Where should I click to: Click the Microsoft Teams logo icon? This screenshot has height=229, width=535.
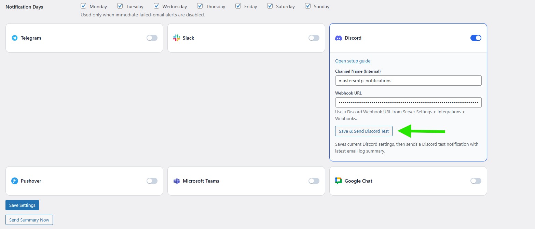tap(177, 181)
